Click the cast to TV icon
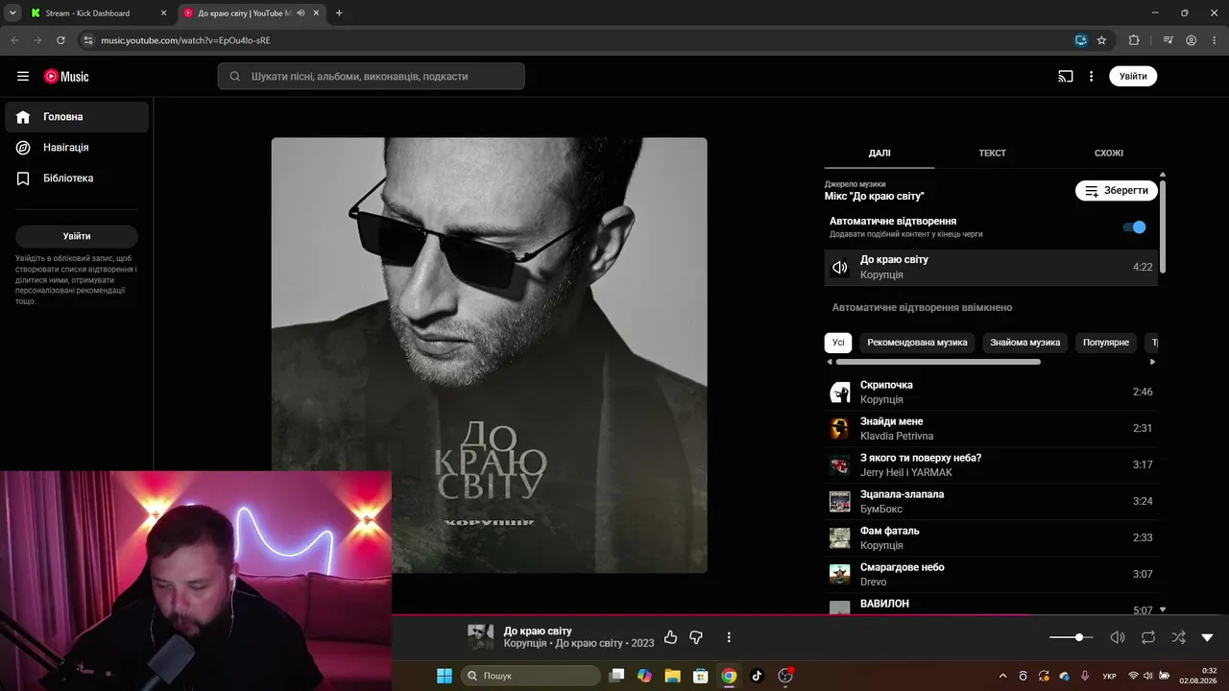Image resolution: width=1229 pixels, height=691 pixels. [1065, 77]
